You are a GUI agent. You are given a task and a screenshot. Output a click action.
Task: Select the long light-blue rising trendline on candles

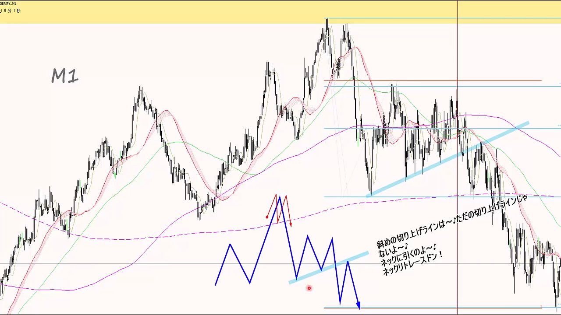(447, 160)
